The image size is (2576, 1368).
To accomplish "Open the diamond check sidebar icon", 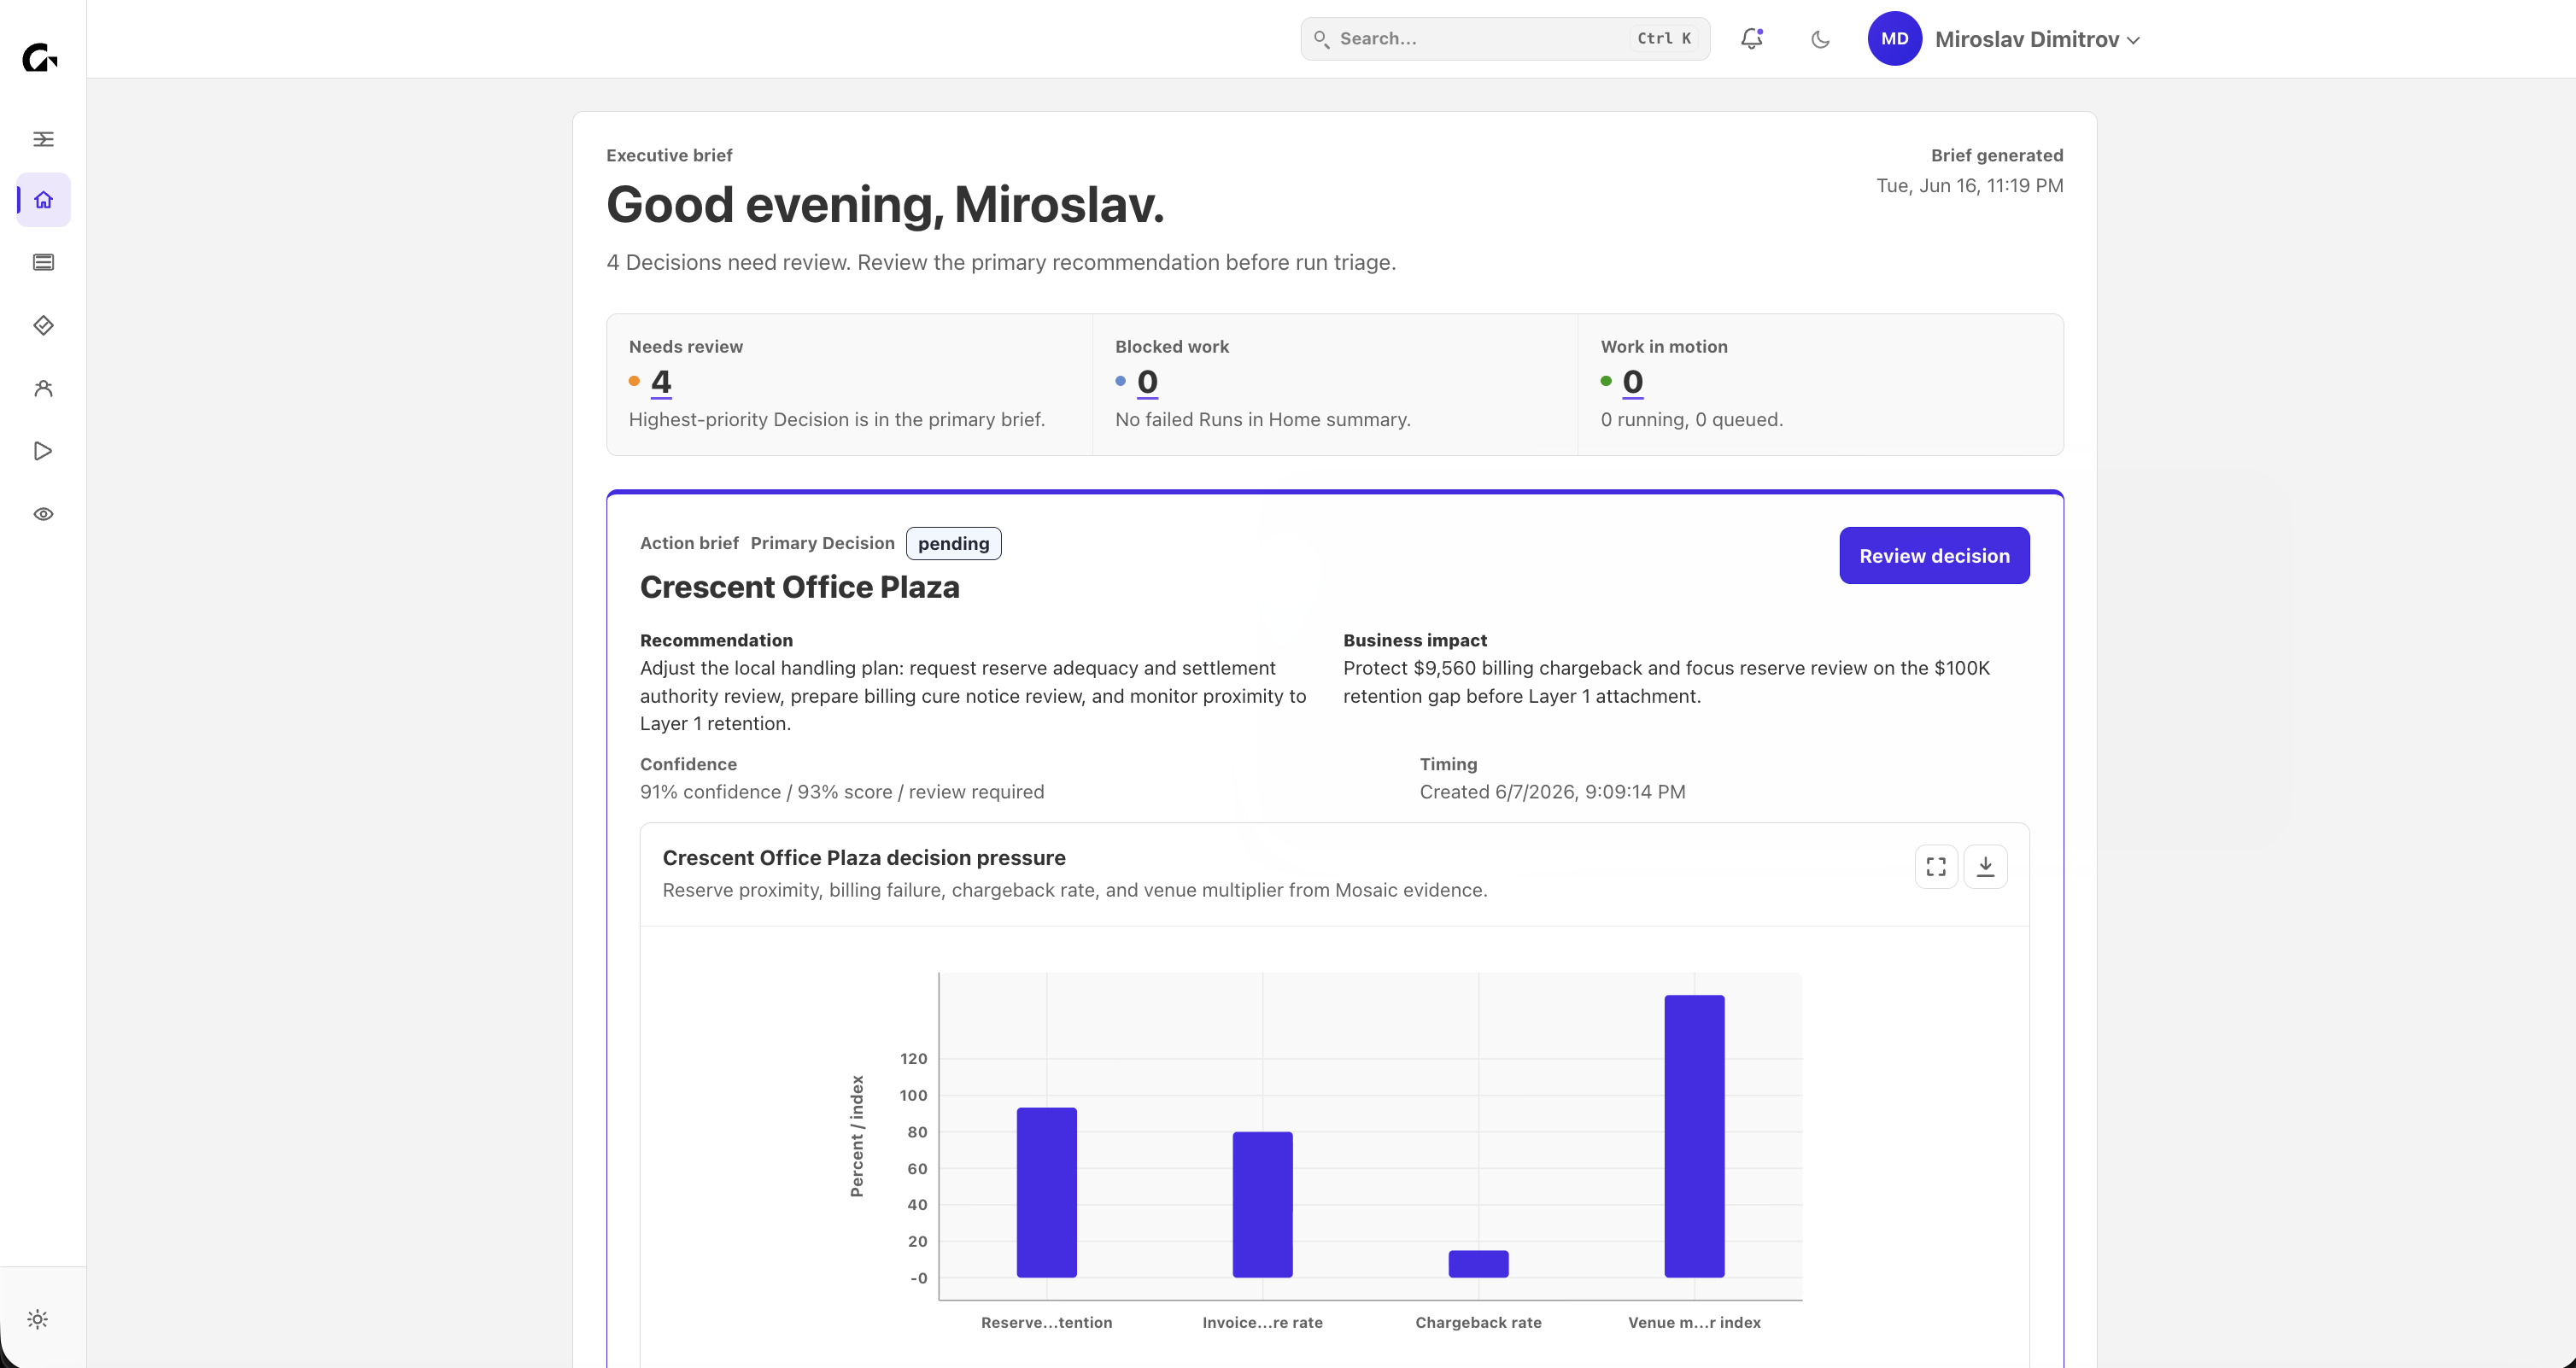I will (43, 325).
